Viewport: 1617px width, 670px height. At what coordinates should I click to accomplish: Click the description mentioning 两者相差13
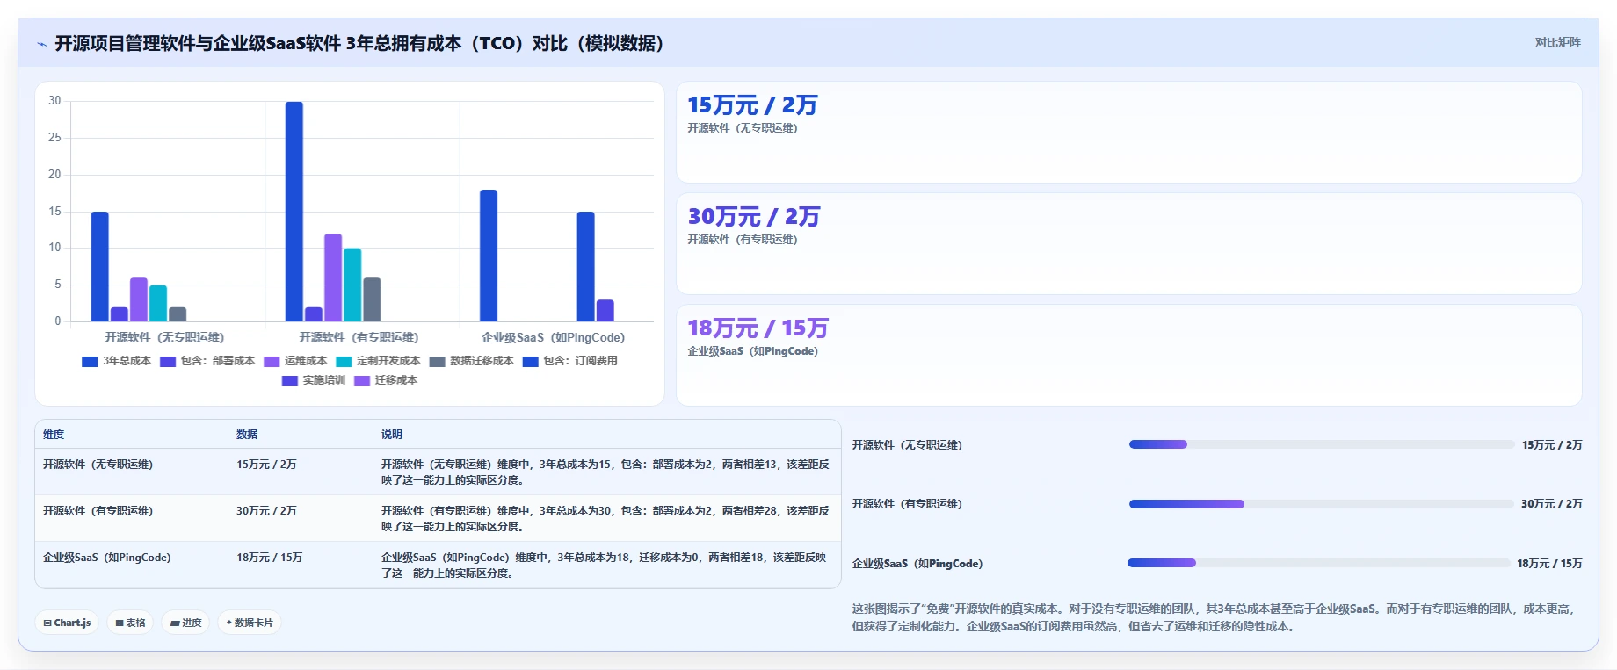(x=605, y=472)
